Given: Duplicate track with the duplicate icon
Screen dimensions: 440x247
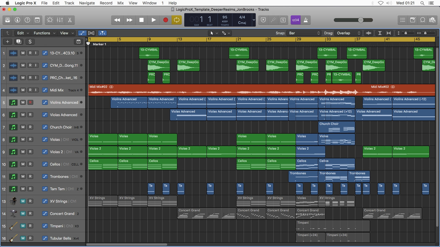Looking at the screenshot, I should tap(19, 42).
